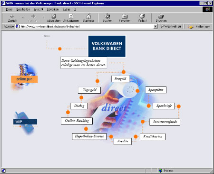
Task: Open the Ansicht menu
Action: click(x=39, y=10)
